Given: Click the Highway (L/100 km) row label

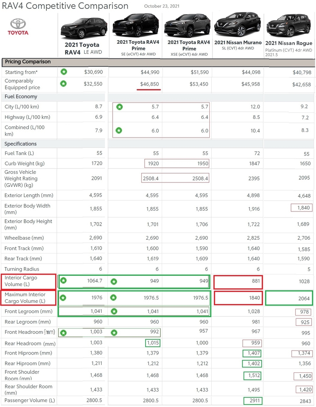Looking at the screenshot, I should click(x=27, y=117).
